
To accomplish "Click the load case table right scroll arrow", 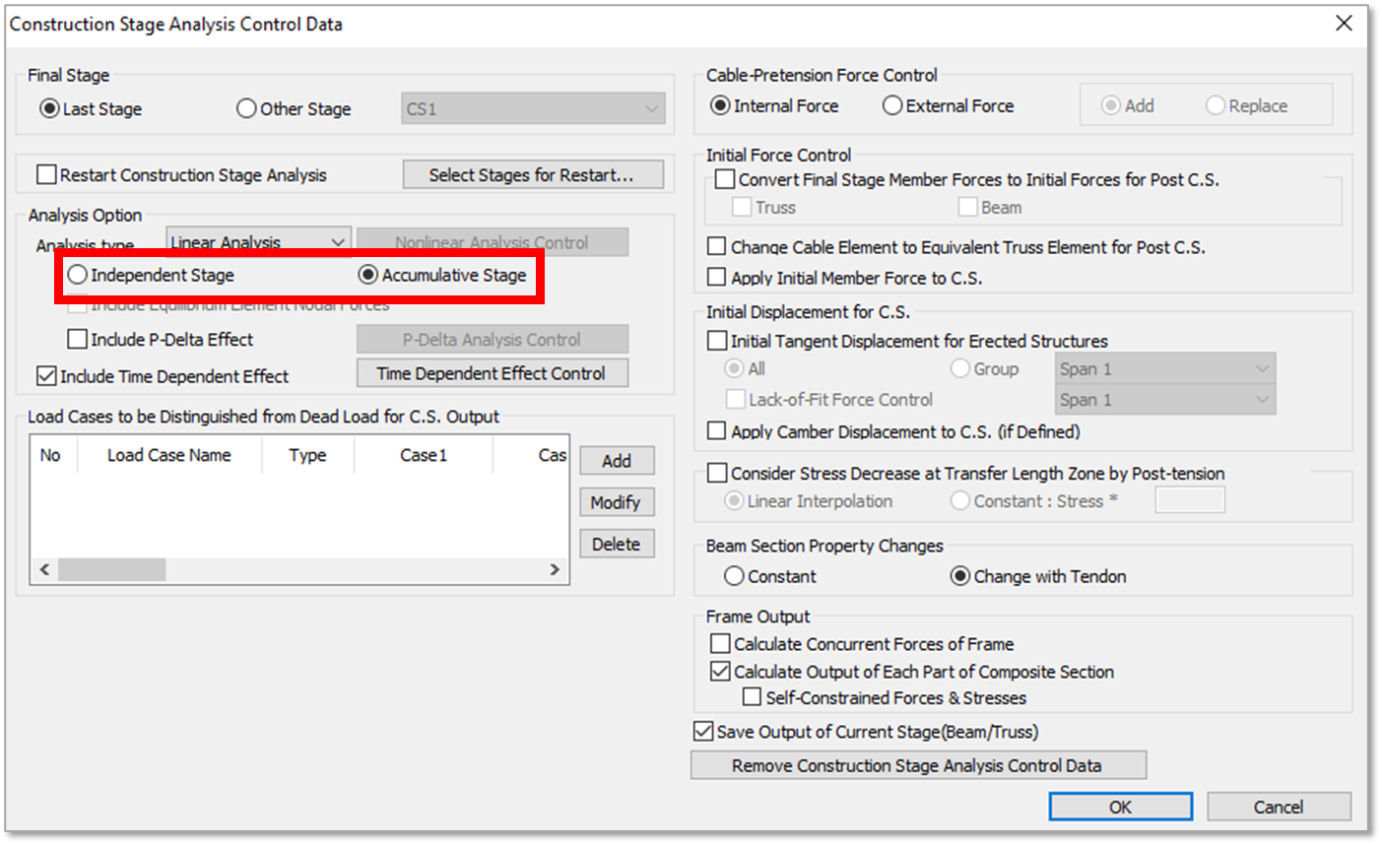I will pyautogui.click(x=555, y=569).
